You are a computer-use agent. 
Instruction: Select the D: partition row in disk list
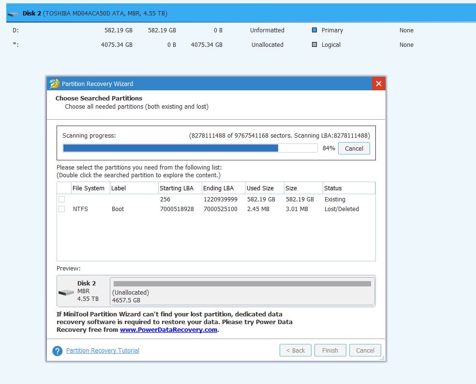pos(241,30)
